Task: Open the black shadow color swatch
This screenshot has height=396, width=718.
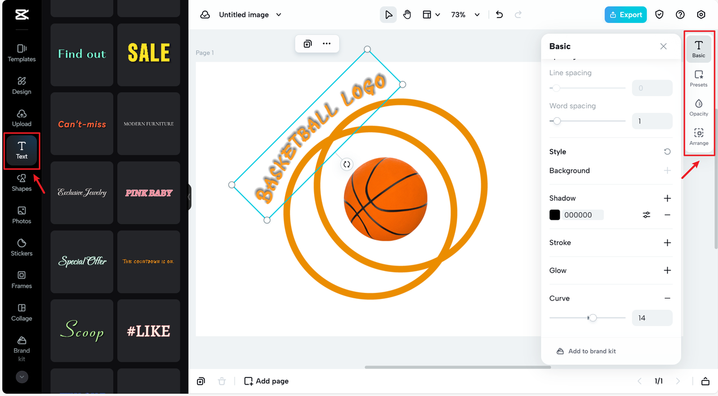Action: click(x=555, y=215)
